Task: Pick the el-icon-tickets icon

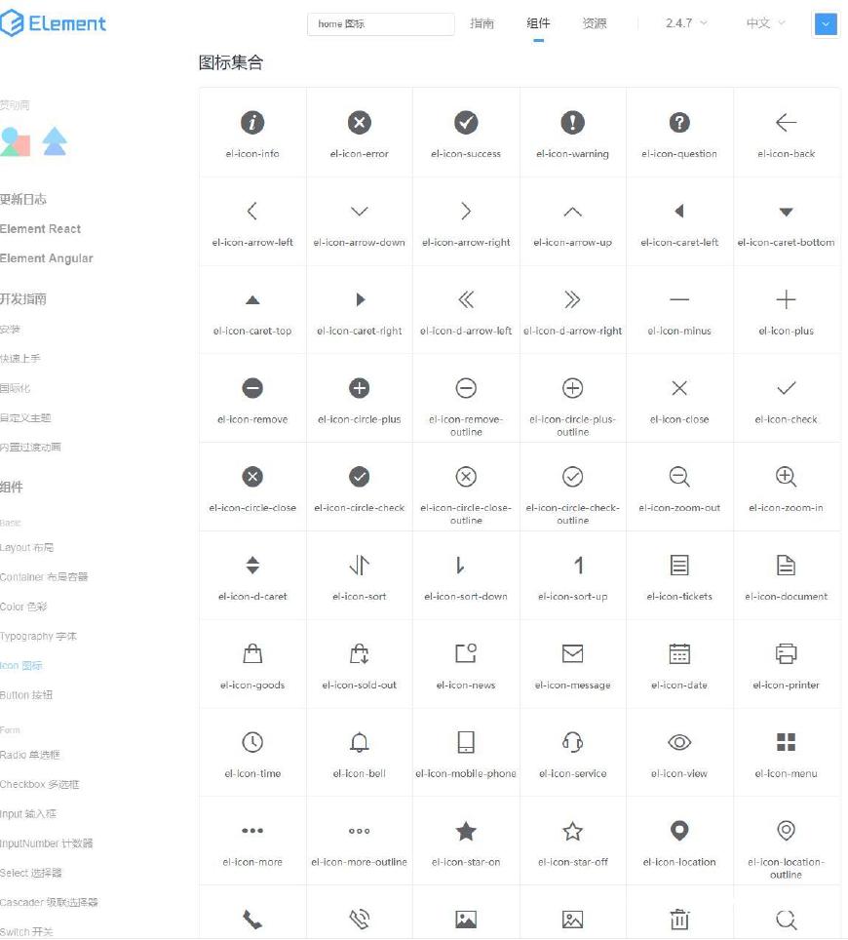Action: click(679, 565)
